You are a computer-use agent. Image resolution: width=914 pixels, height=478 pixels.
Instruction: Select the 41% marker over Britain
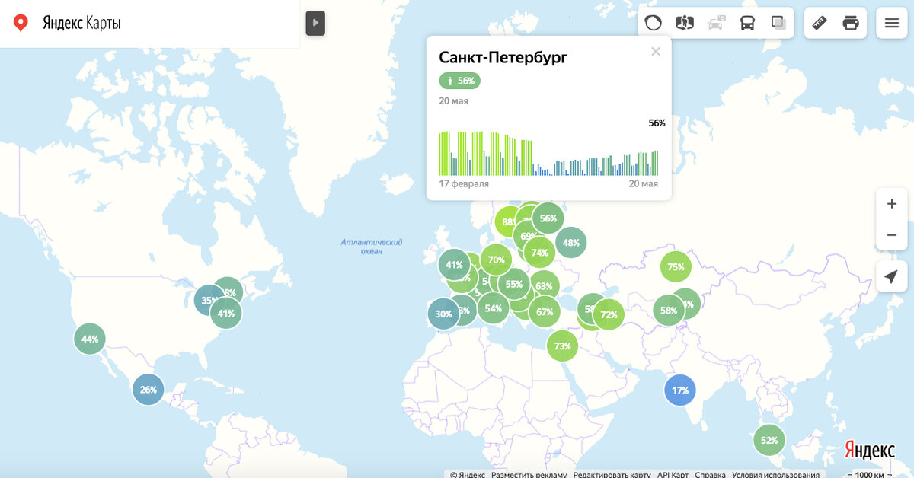pyautogui.click(x=454, y=265)
